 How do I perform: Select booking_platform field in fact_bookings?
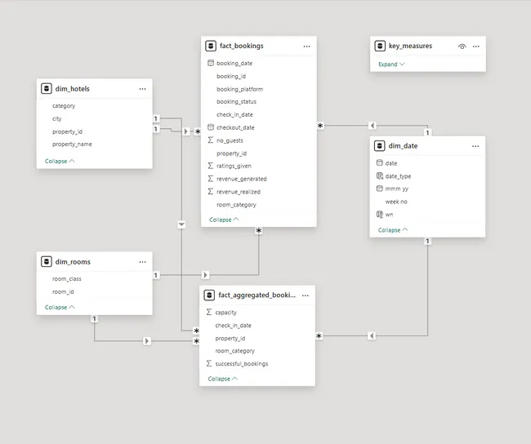[x=239, y=89]
